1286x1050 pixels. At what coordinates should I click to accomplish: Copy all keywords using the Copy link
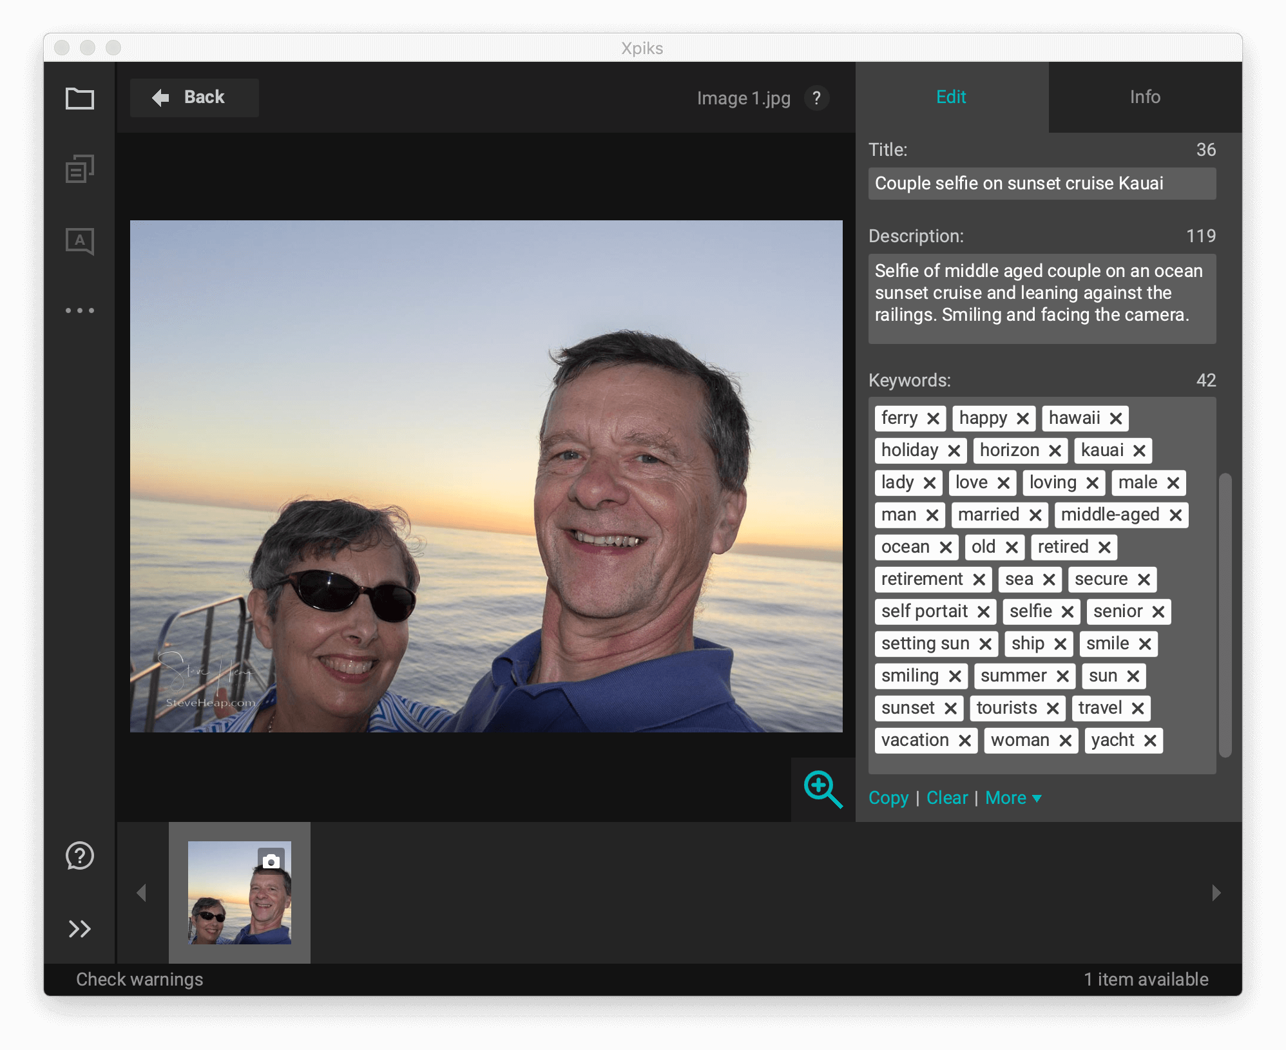pos(888,797)
